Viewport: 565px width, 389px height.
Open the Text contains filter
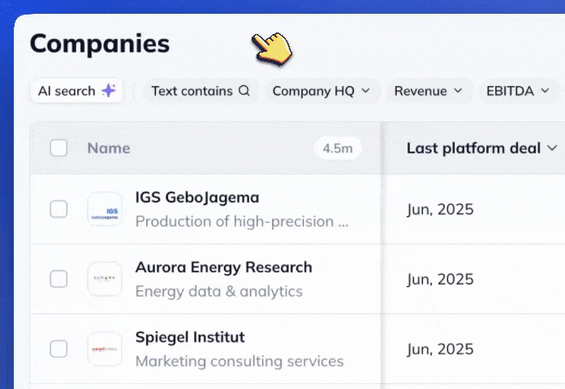click(201, 91)
